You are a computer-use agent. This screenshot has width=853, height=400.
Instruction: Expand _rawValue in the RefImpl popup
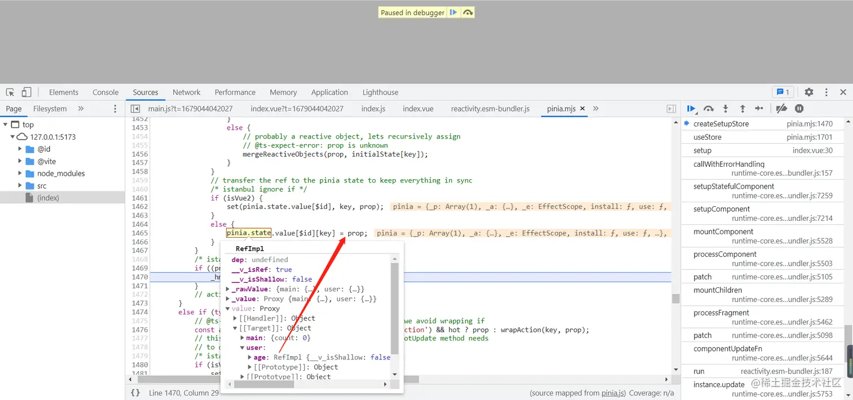point(228,289)
